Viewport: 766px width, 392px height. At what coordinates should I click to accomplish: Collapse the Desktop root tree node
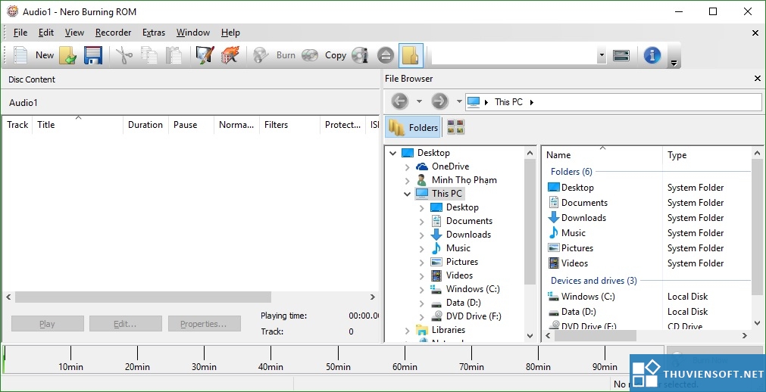coord(392,154)
